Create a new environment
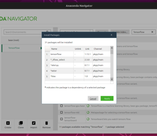 [8, 125]
